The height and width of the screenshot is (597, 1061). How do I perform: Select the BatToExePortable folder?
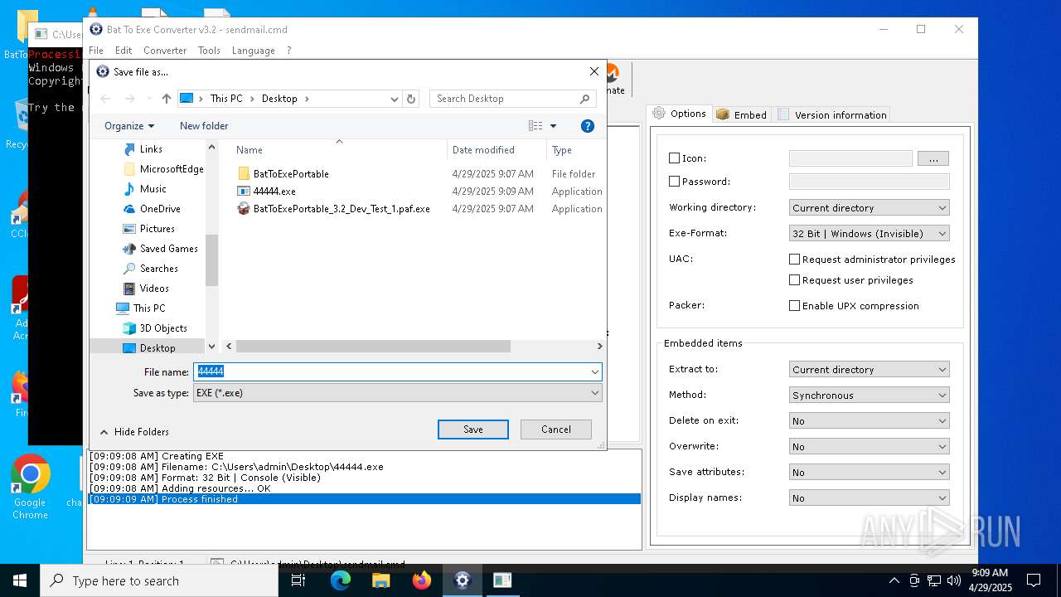(291, 174)
